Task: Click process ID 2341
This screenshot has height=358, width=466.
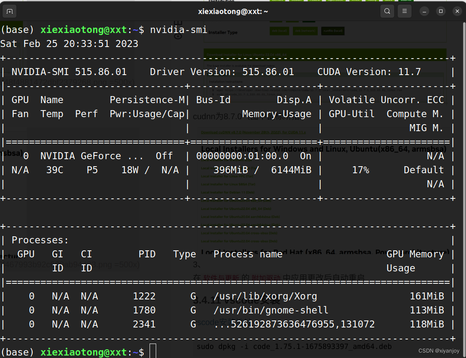Action: pyautogui.click(x=144, y=324)
